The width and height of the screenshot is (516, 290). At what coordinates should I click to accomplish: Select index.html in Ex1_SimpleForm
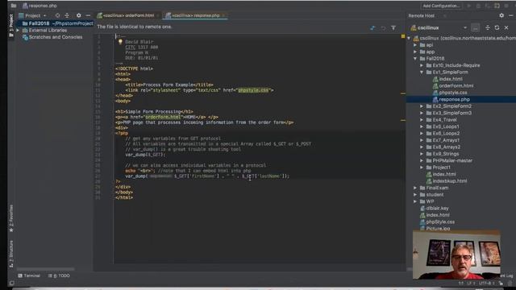pos(447,79)
